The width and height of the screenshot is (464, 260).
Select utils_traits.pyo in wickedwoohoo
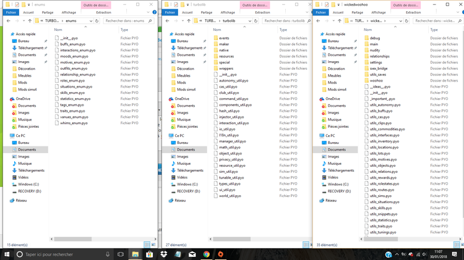click(381, 226)
